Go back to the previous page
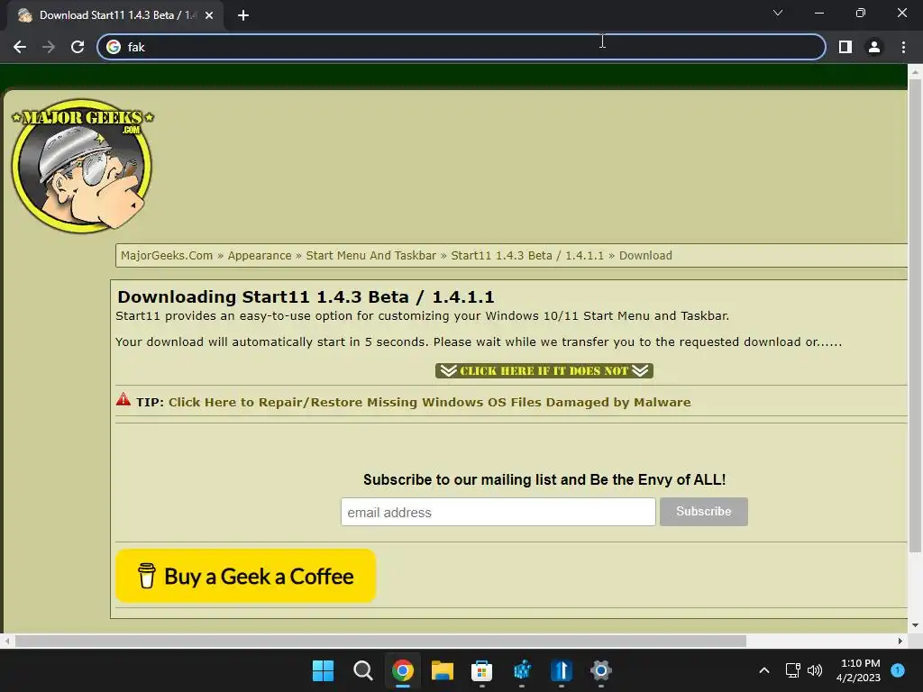923x692 pixels. tap(20, 47)
